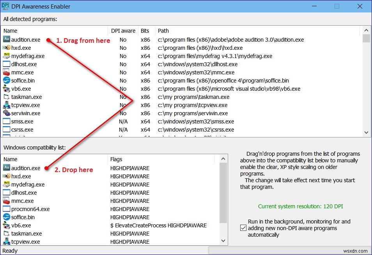Click the dllhost.exe icon in compatibility list
Viewport: 372px width, 255px height.
click(x=6, y=192)
